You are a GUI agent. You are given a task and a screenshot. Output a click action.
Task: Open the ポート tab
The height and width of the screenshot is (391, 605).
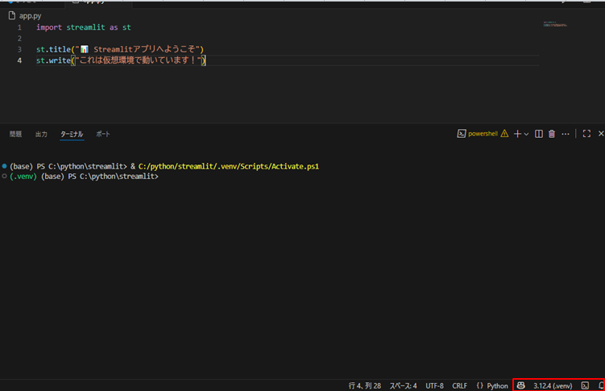click(103, 135)
